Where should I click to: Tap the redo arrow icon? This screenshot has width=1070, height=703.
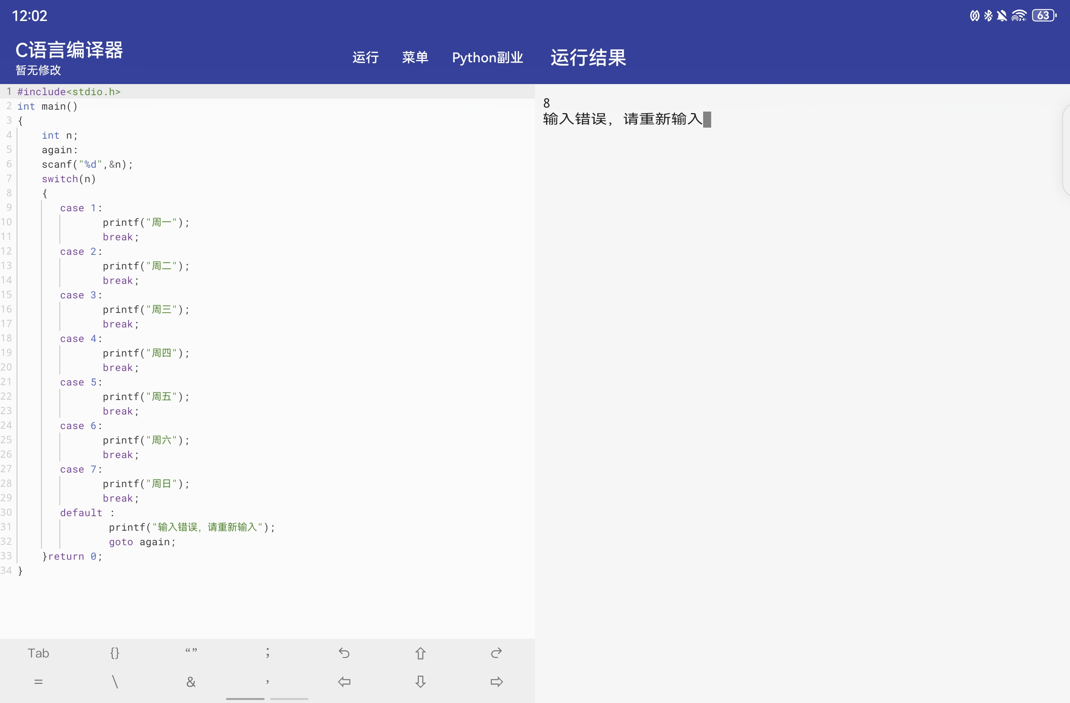pyautogui.click(x=496, y=653)
